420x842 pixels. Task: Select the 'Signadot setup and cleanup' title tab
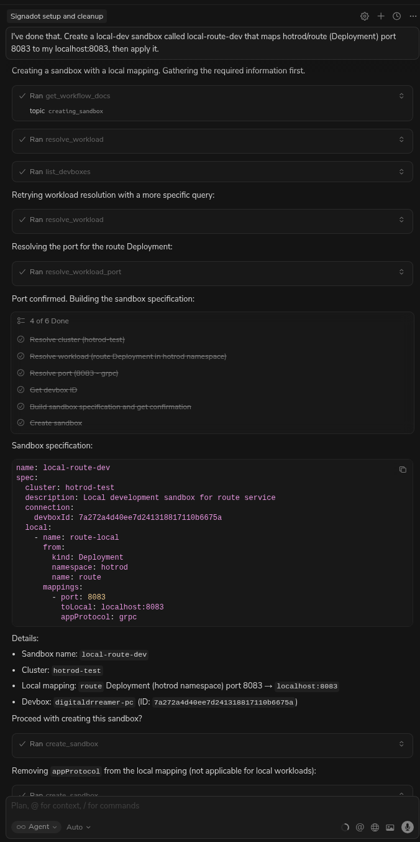(57, 16)
